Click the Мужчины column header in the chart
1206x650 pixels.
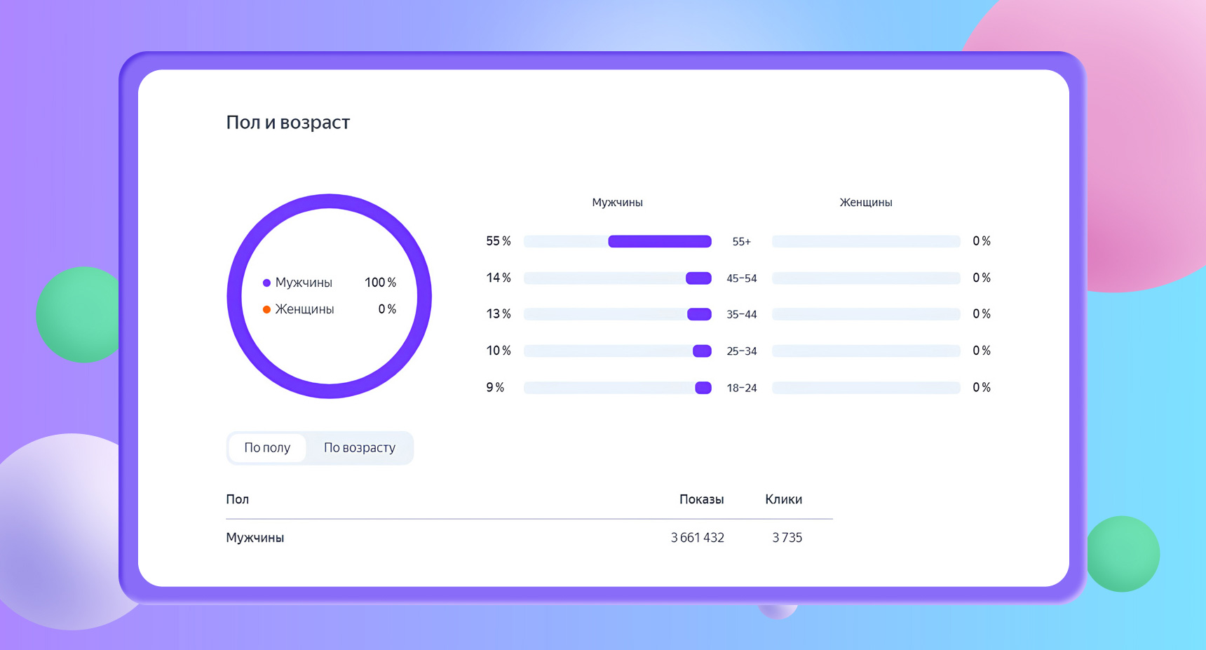pyautogui.click(x=617, y=203)
